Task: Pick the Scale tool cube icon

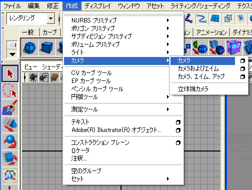Action: tap(10, 158)
